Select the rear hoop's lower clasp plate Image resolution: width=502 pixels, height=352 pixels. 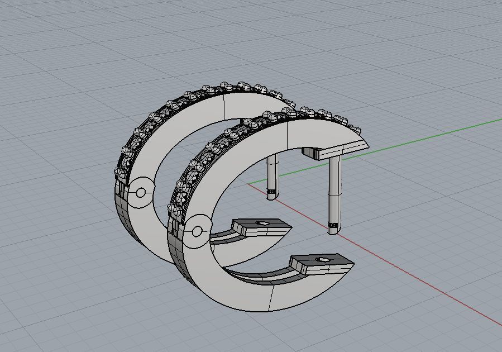261,227
